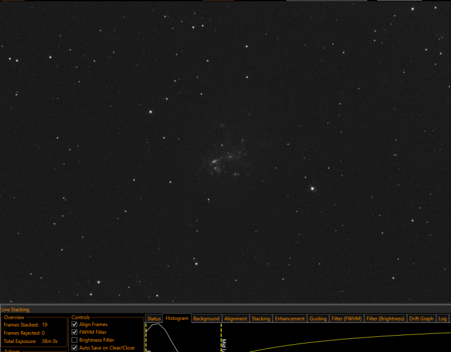Click the 'Frames Rejected: 0' text
The image size is (451, 352).
[x=24, y=333]
